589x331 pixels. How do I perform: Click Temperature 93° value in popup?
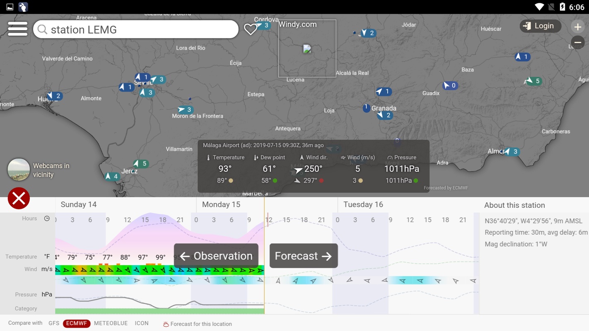225,169
